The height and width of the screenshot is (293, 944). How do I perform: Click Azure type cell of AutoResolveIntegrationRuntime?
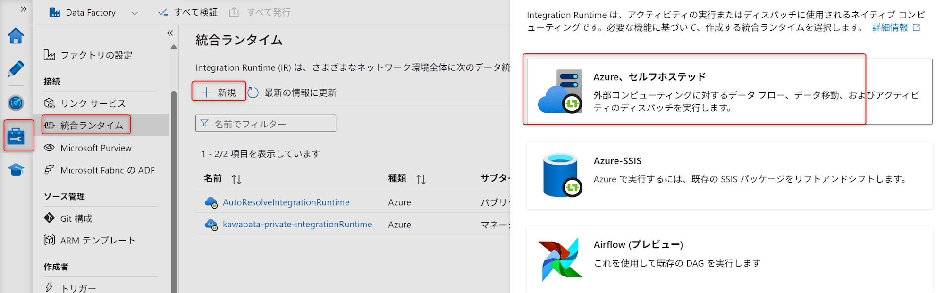[x=400, y=202]
